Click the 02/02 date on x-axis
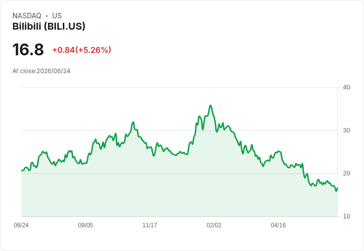This screenshot has height=251, width=364. click(214, 225)
